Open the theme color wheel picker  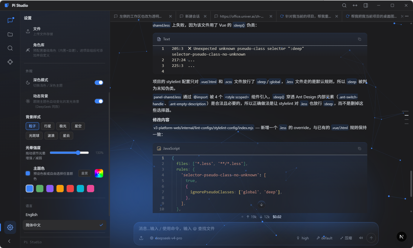pos(99,173)
